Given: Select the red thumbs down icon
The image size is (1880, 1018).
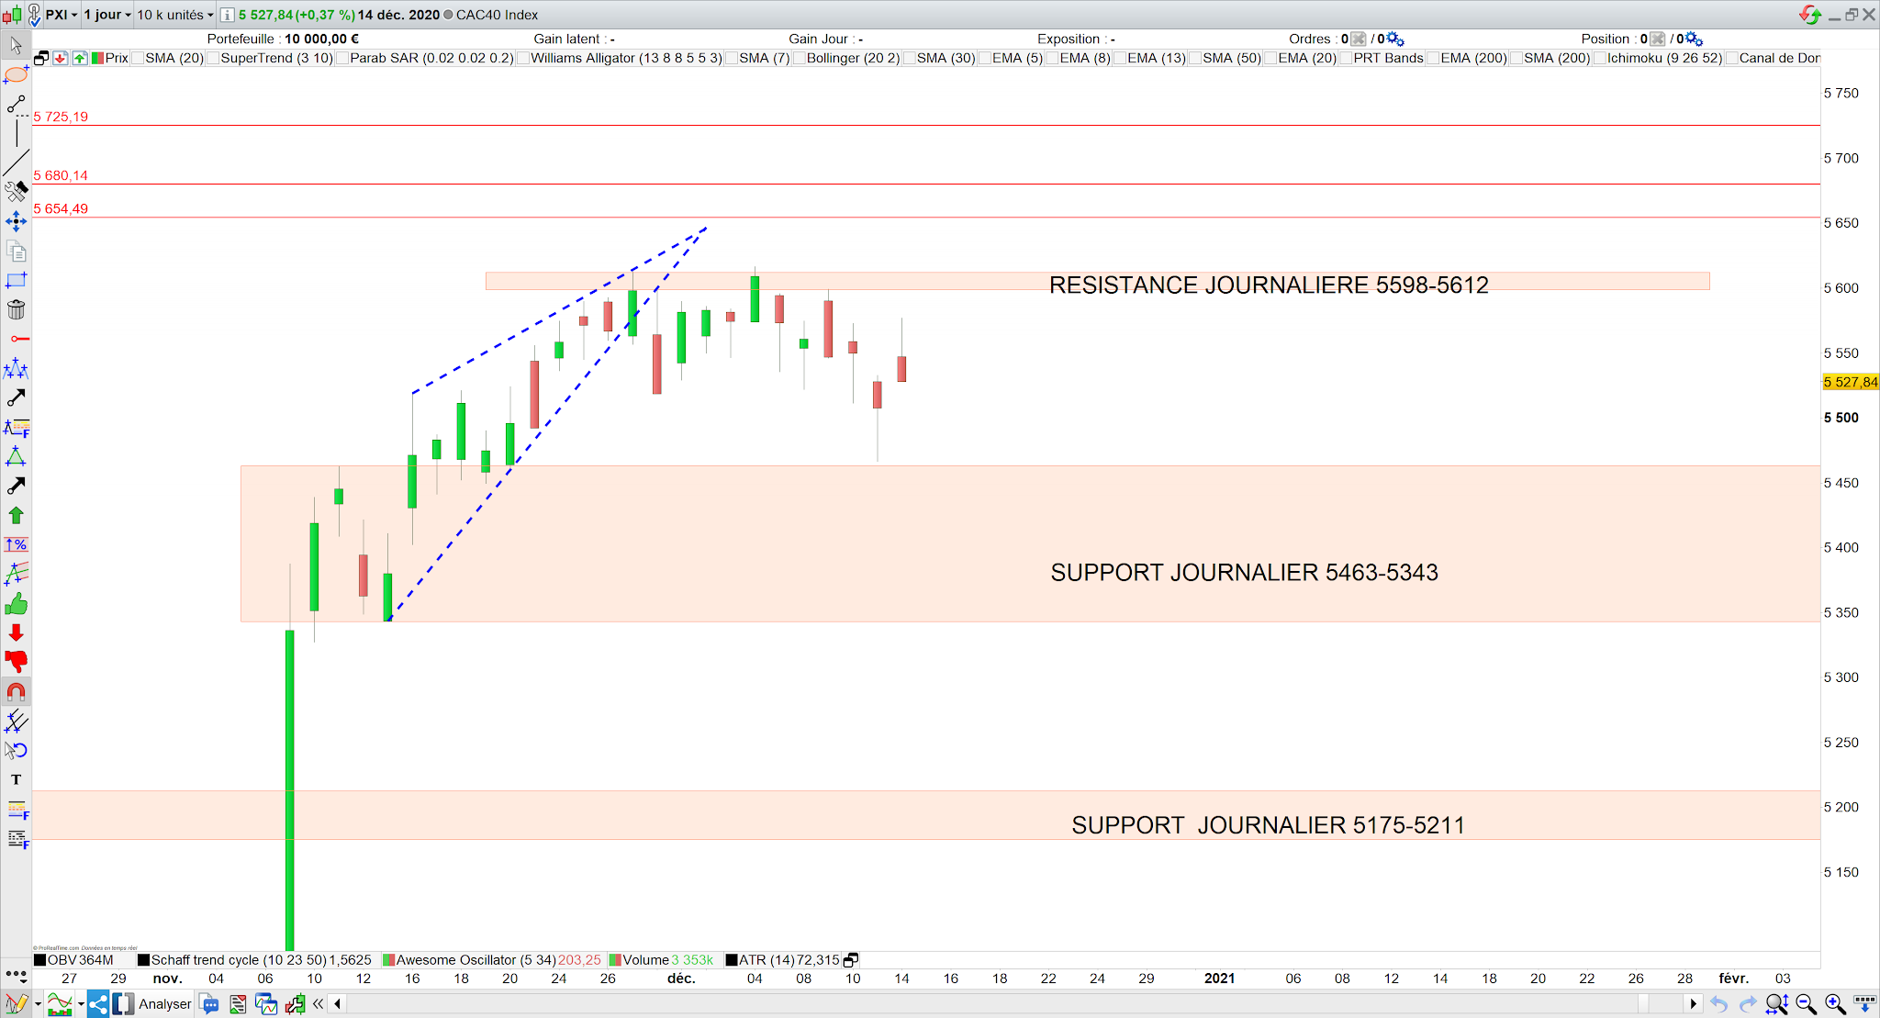Looking at the screenshot, I should pyautogui.click(x=16, y=662).
